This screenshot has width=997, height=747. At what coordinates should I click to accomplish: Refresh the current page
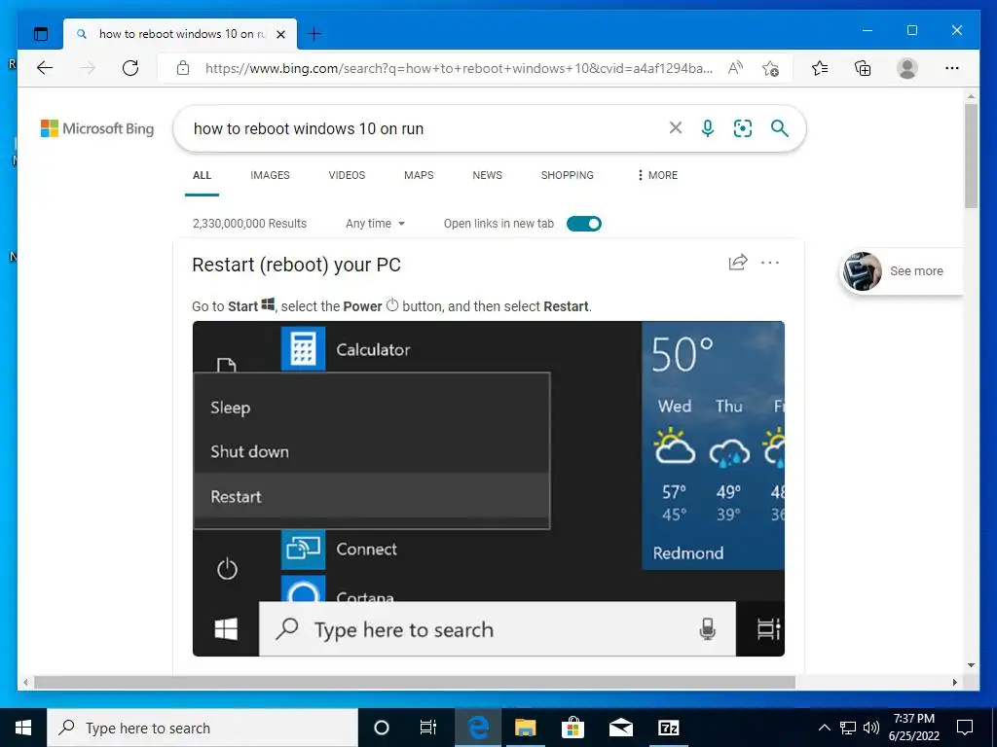pyautogui.click(x=130, y=68)
